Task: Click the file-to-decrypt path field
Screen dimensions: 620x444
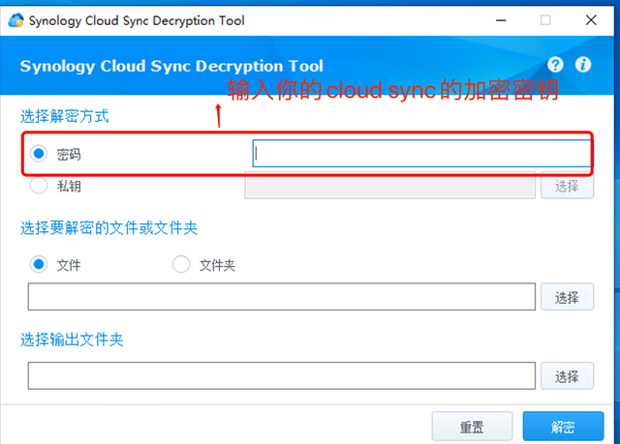Action: pyautogui.click(x=282, y=296)
